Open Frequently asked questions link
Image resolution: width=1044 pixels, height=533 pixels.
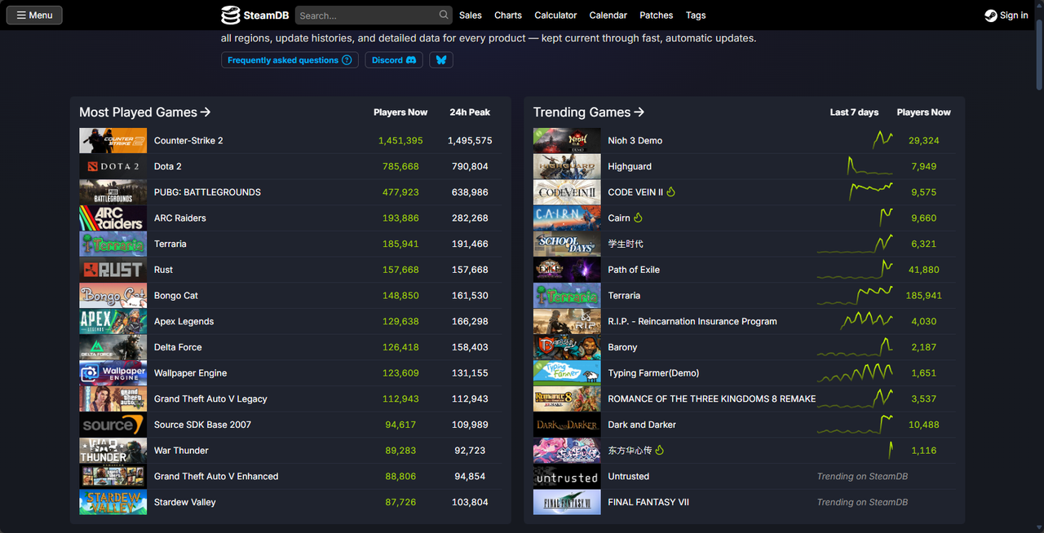coord(290,60)
